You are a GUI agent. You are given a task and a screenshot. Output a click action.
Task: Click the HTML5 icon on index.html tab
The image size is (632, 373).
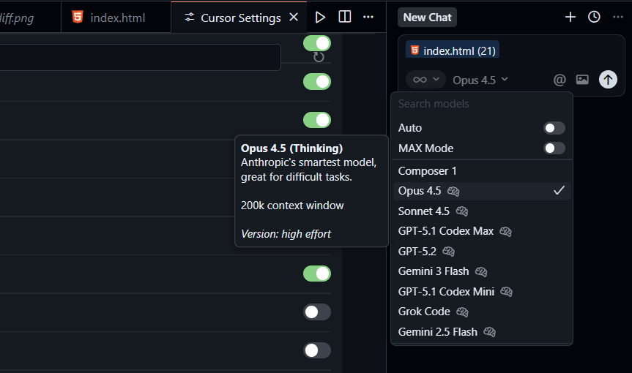(78, 18)
